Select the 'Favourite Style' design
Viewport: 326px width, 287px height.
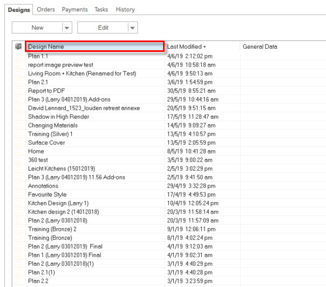(x=47, y=195)
